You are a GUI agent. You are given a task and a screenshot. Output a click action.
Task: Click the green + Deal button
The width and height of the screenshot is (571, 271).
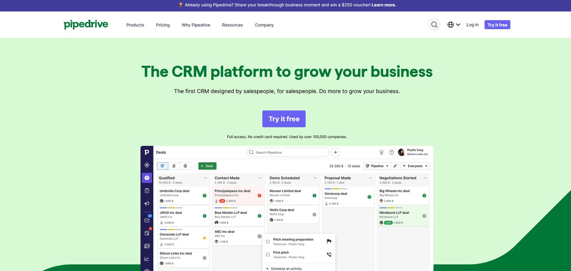pos(207,166)
